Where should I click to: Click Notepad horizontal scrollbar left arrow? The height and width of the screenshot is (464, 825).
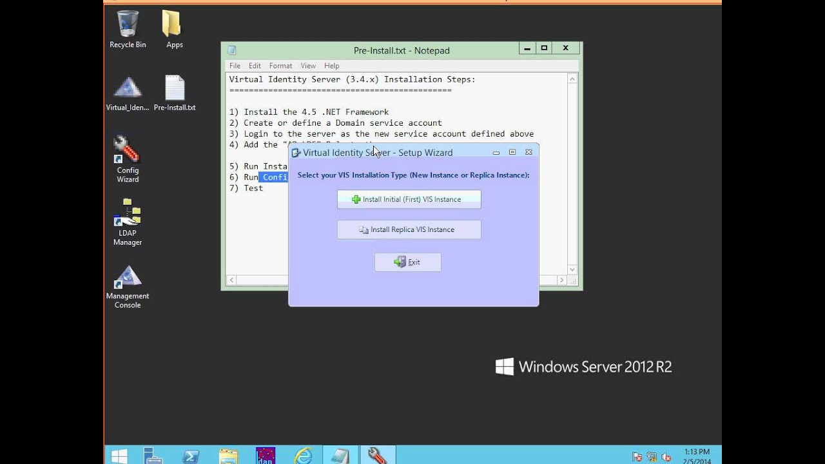pos(231,280)
